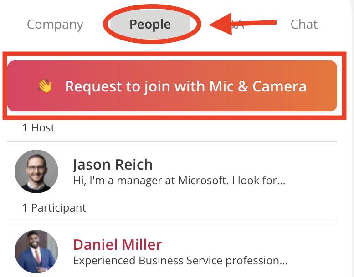Click the red arrow pointing at People

click(243, 24)
